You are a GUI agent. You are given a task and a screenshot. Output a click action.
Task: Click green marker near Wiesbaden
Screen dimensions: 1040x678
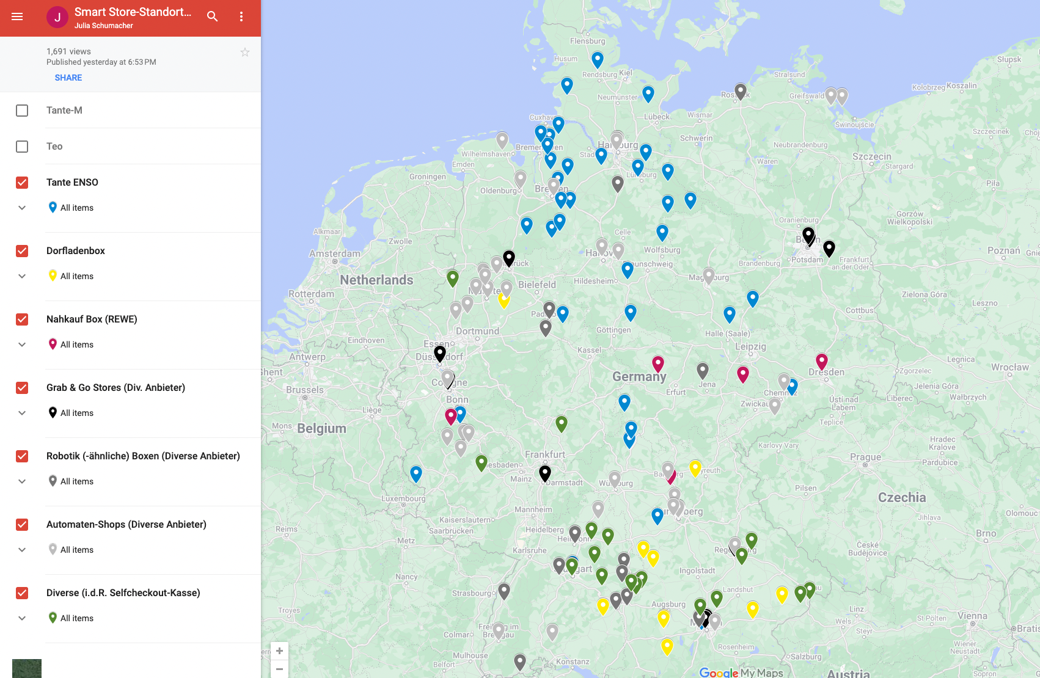pyautogui.click(x=482, y=463)
